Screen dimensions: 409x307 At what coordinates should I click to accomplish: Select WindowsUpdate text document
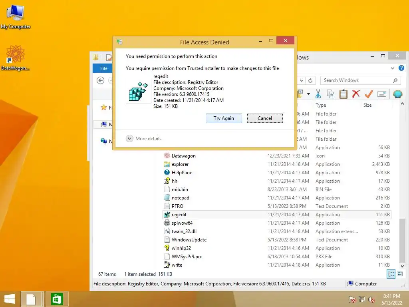click(x=189, y=240)
